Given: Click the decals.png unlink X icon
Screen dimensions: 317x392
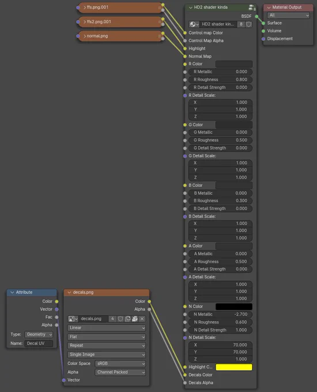Looking at the screenshot, I should [142, 319].
